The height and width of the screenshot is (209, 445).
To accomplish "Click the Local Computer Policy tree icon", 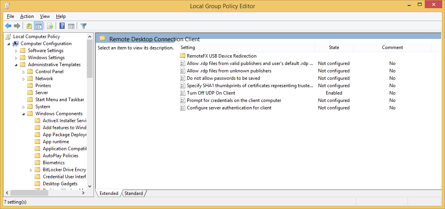I will click(8, 36).
